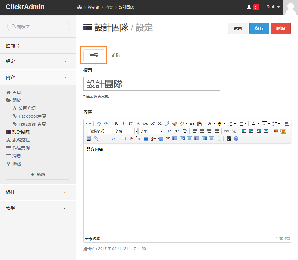Apply strikethrough formatting
The image size is (298, 260).
[145, 124]
